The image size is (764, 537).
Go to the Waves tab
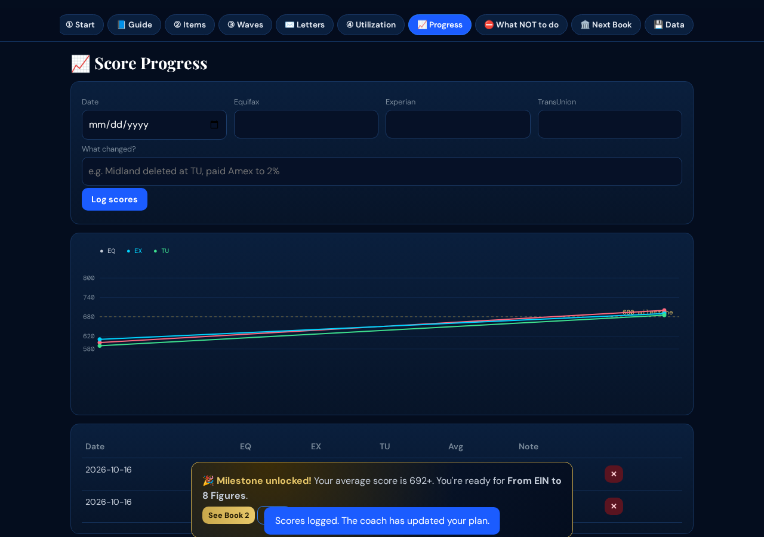coord(245,25)
